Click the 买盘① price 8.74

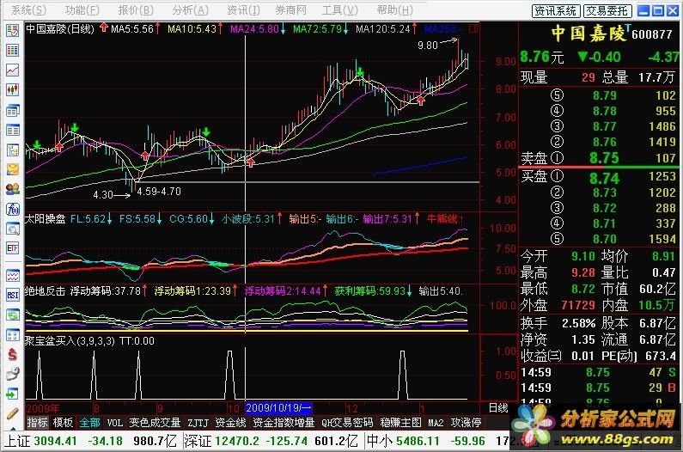coord(604,178)
